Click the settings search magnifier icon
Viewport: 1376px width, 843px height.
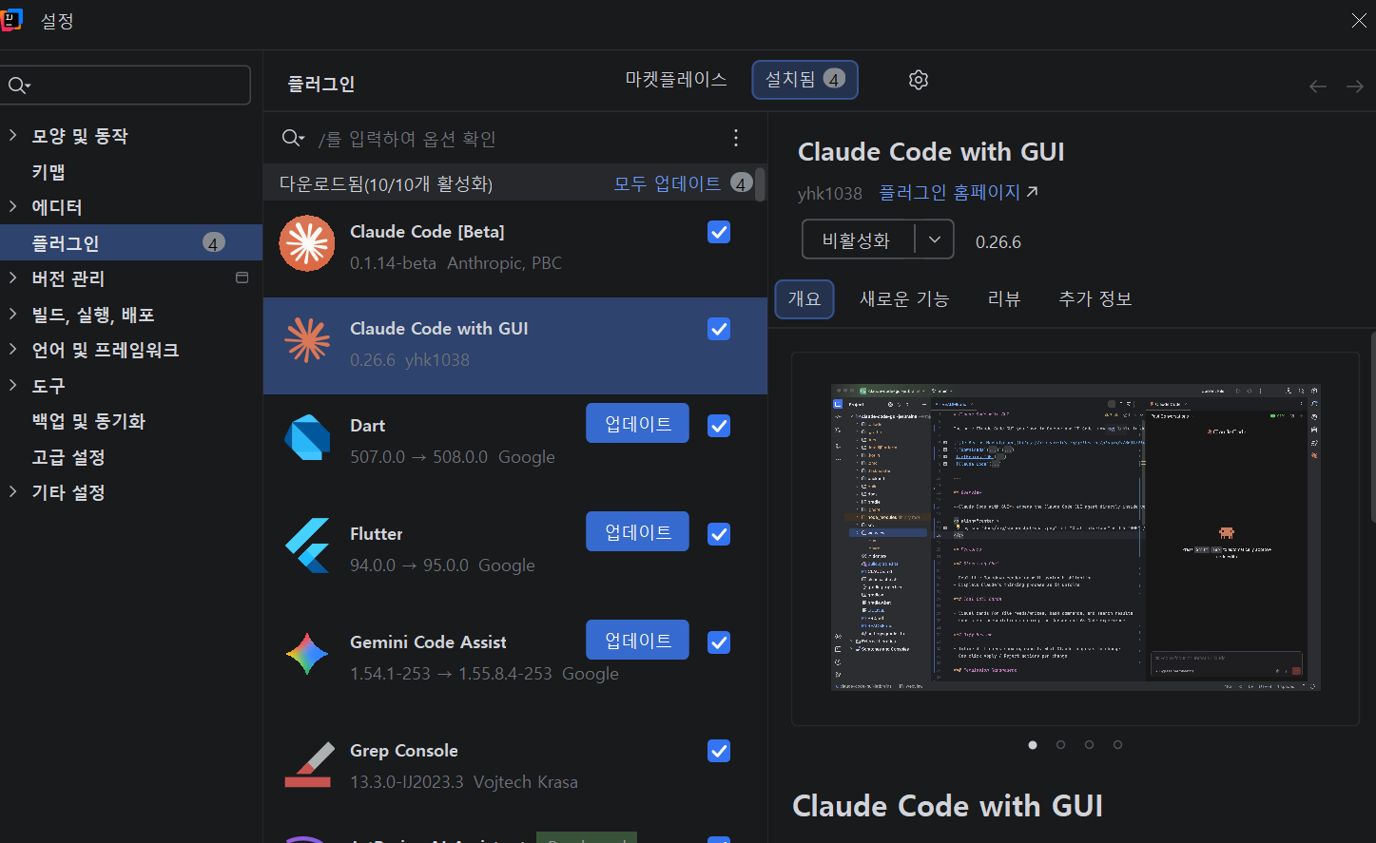[19, 86]
